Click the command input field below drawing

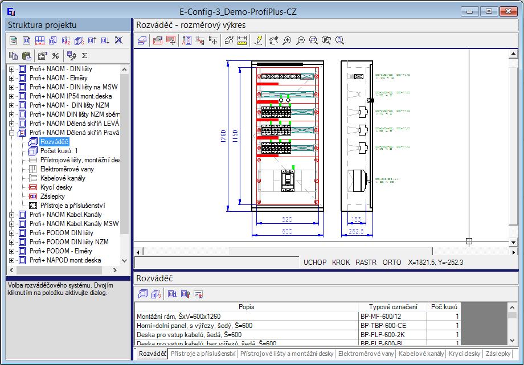pos(216,263)
